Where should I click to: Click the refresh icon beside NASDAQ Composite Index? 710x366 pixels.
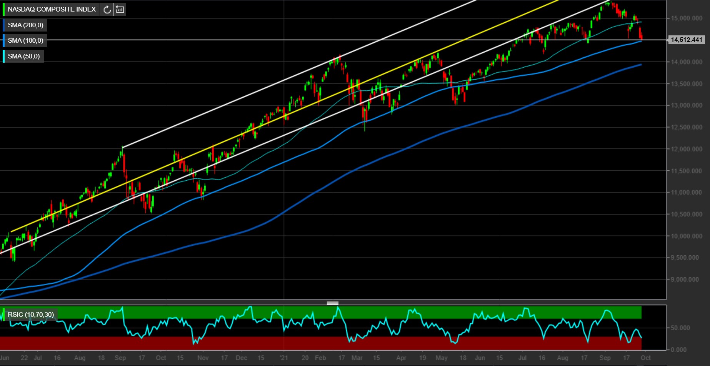tap(107, 10)
